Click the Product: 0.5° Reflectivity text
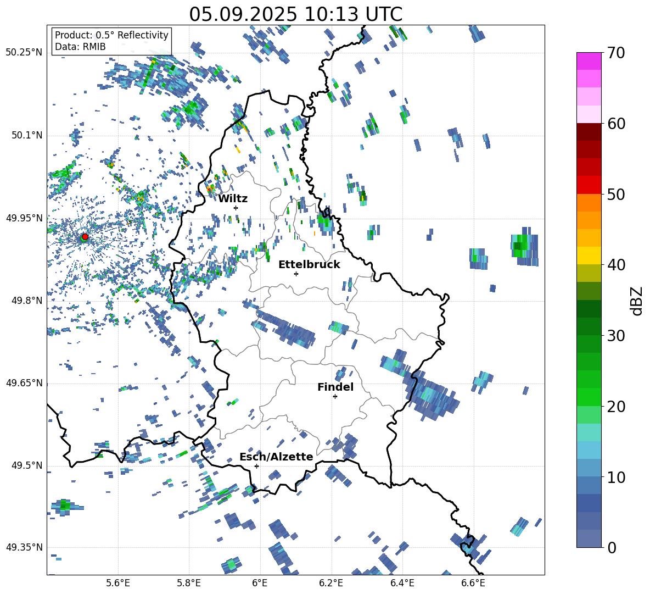 [111, 35]
